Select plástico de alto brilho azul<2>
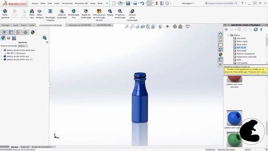This screenshot has width=268, height=151. click(20, 60)
